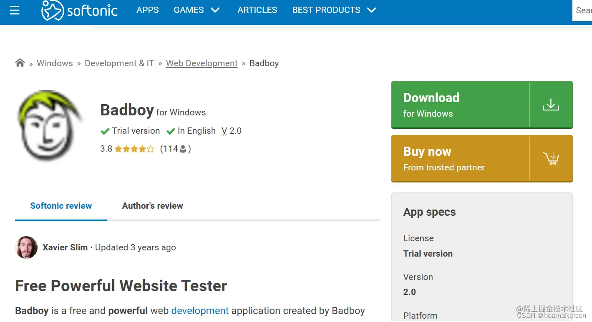Click the user votes person icon

183,149
